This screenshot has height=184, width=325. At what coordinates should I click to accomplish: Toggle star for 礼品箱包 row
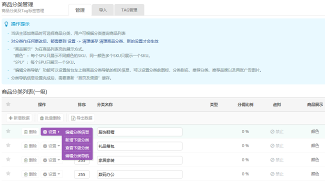pos(8,145)
